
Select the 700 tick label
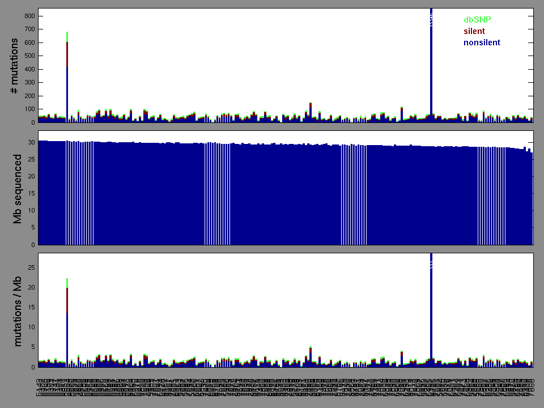[x=29, y=29]
